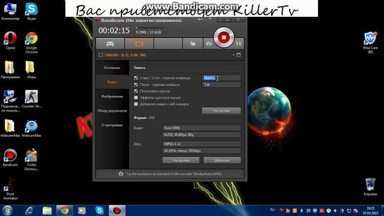Click disk usage progress bar

150,28
